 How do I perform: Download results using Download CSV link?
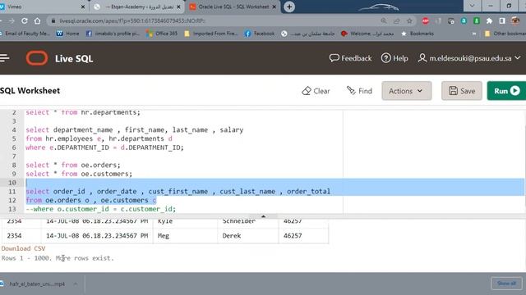pyautogui.click(x=23, y=248)
